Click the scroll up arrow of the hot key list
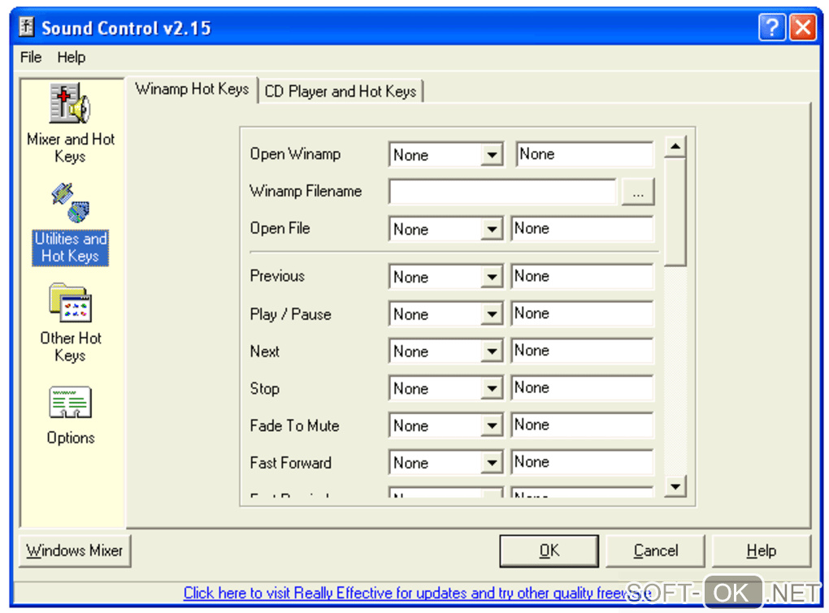This screenshot has height=613, width=829. [x=675, y=146]
